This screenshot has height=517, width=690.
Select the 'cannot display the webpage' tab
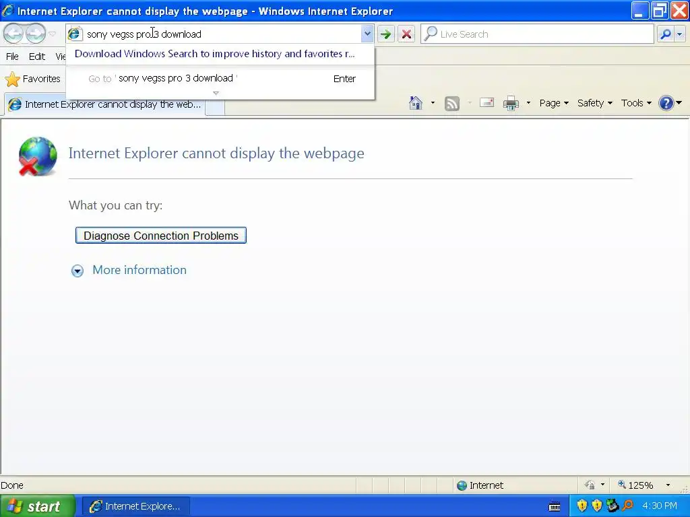104,104
